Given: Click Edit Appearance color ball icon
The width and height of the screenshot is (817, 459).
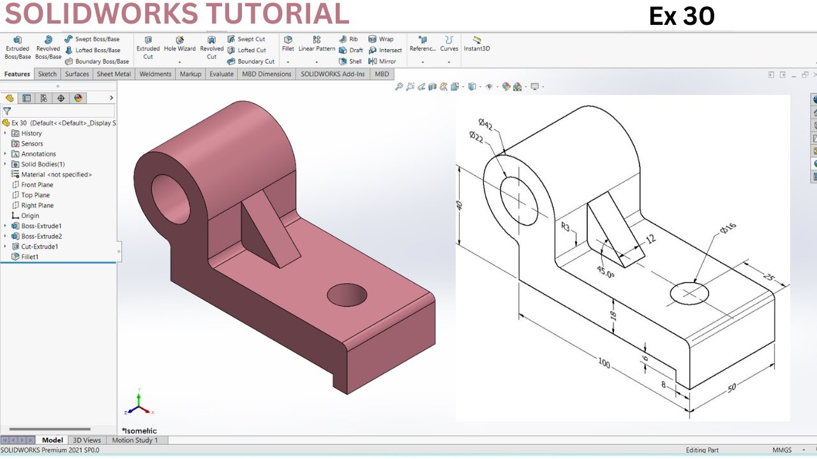Looking at the screenshot, I should (506, 87).
